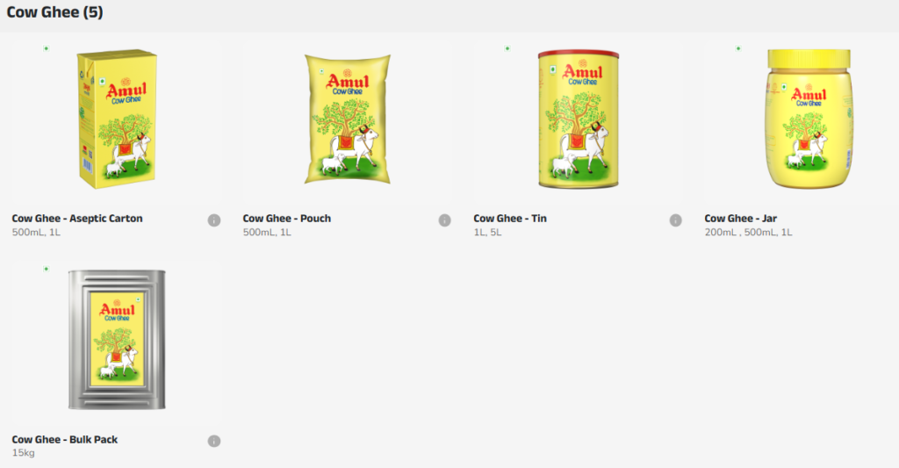The height and width of the screenshot is (468, 899).
Task: Select the Cow Ghee - Pouch title
Action: click(x=287, y=219)
